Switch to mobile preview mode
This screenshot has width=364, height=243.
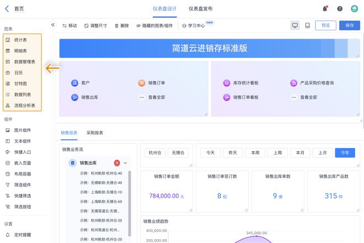(307, 25)
